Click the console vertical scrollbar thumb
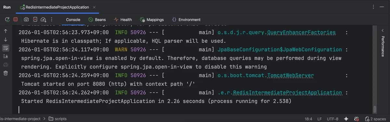Screen dimensions: 390x122 tap(375, 109)
